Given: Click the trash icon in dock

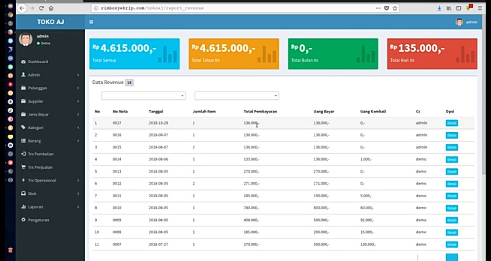Looking at the screenshot, I should [x=10, y=250].
